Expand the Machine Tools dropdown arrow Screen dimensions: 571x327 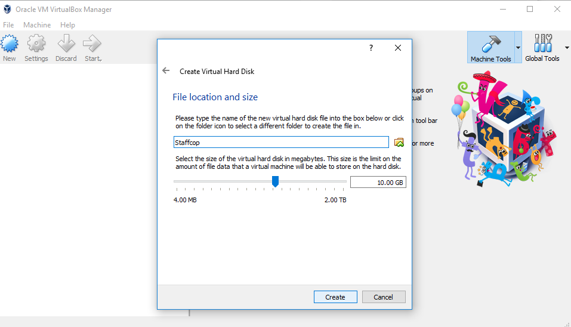click(x=518, y=47)
